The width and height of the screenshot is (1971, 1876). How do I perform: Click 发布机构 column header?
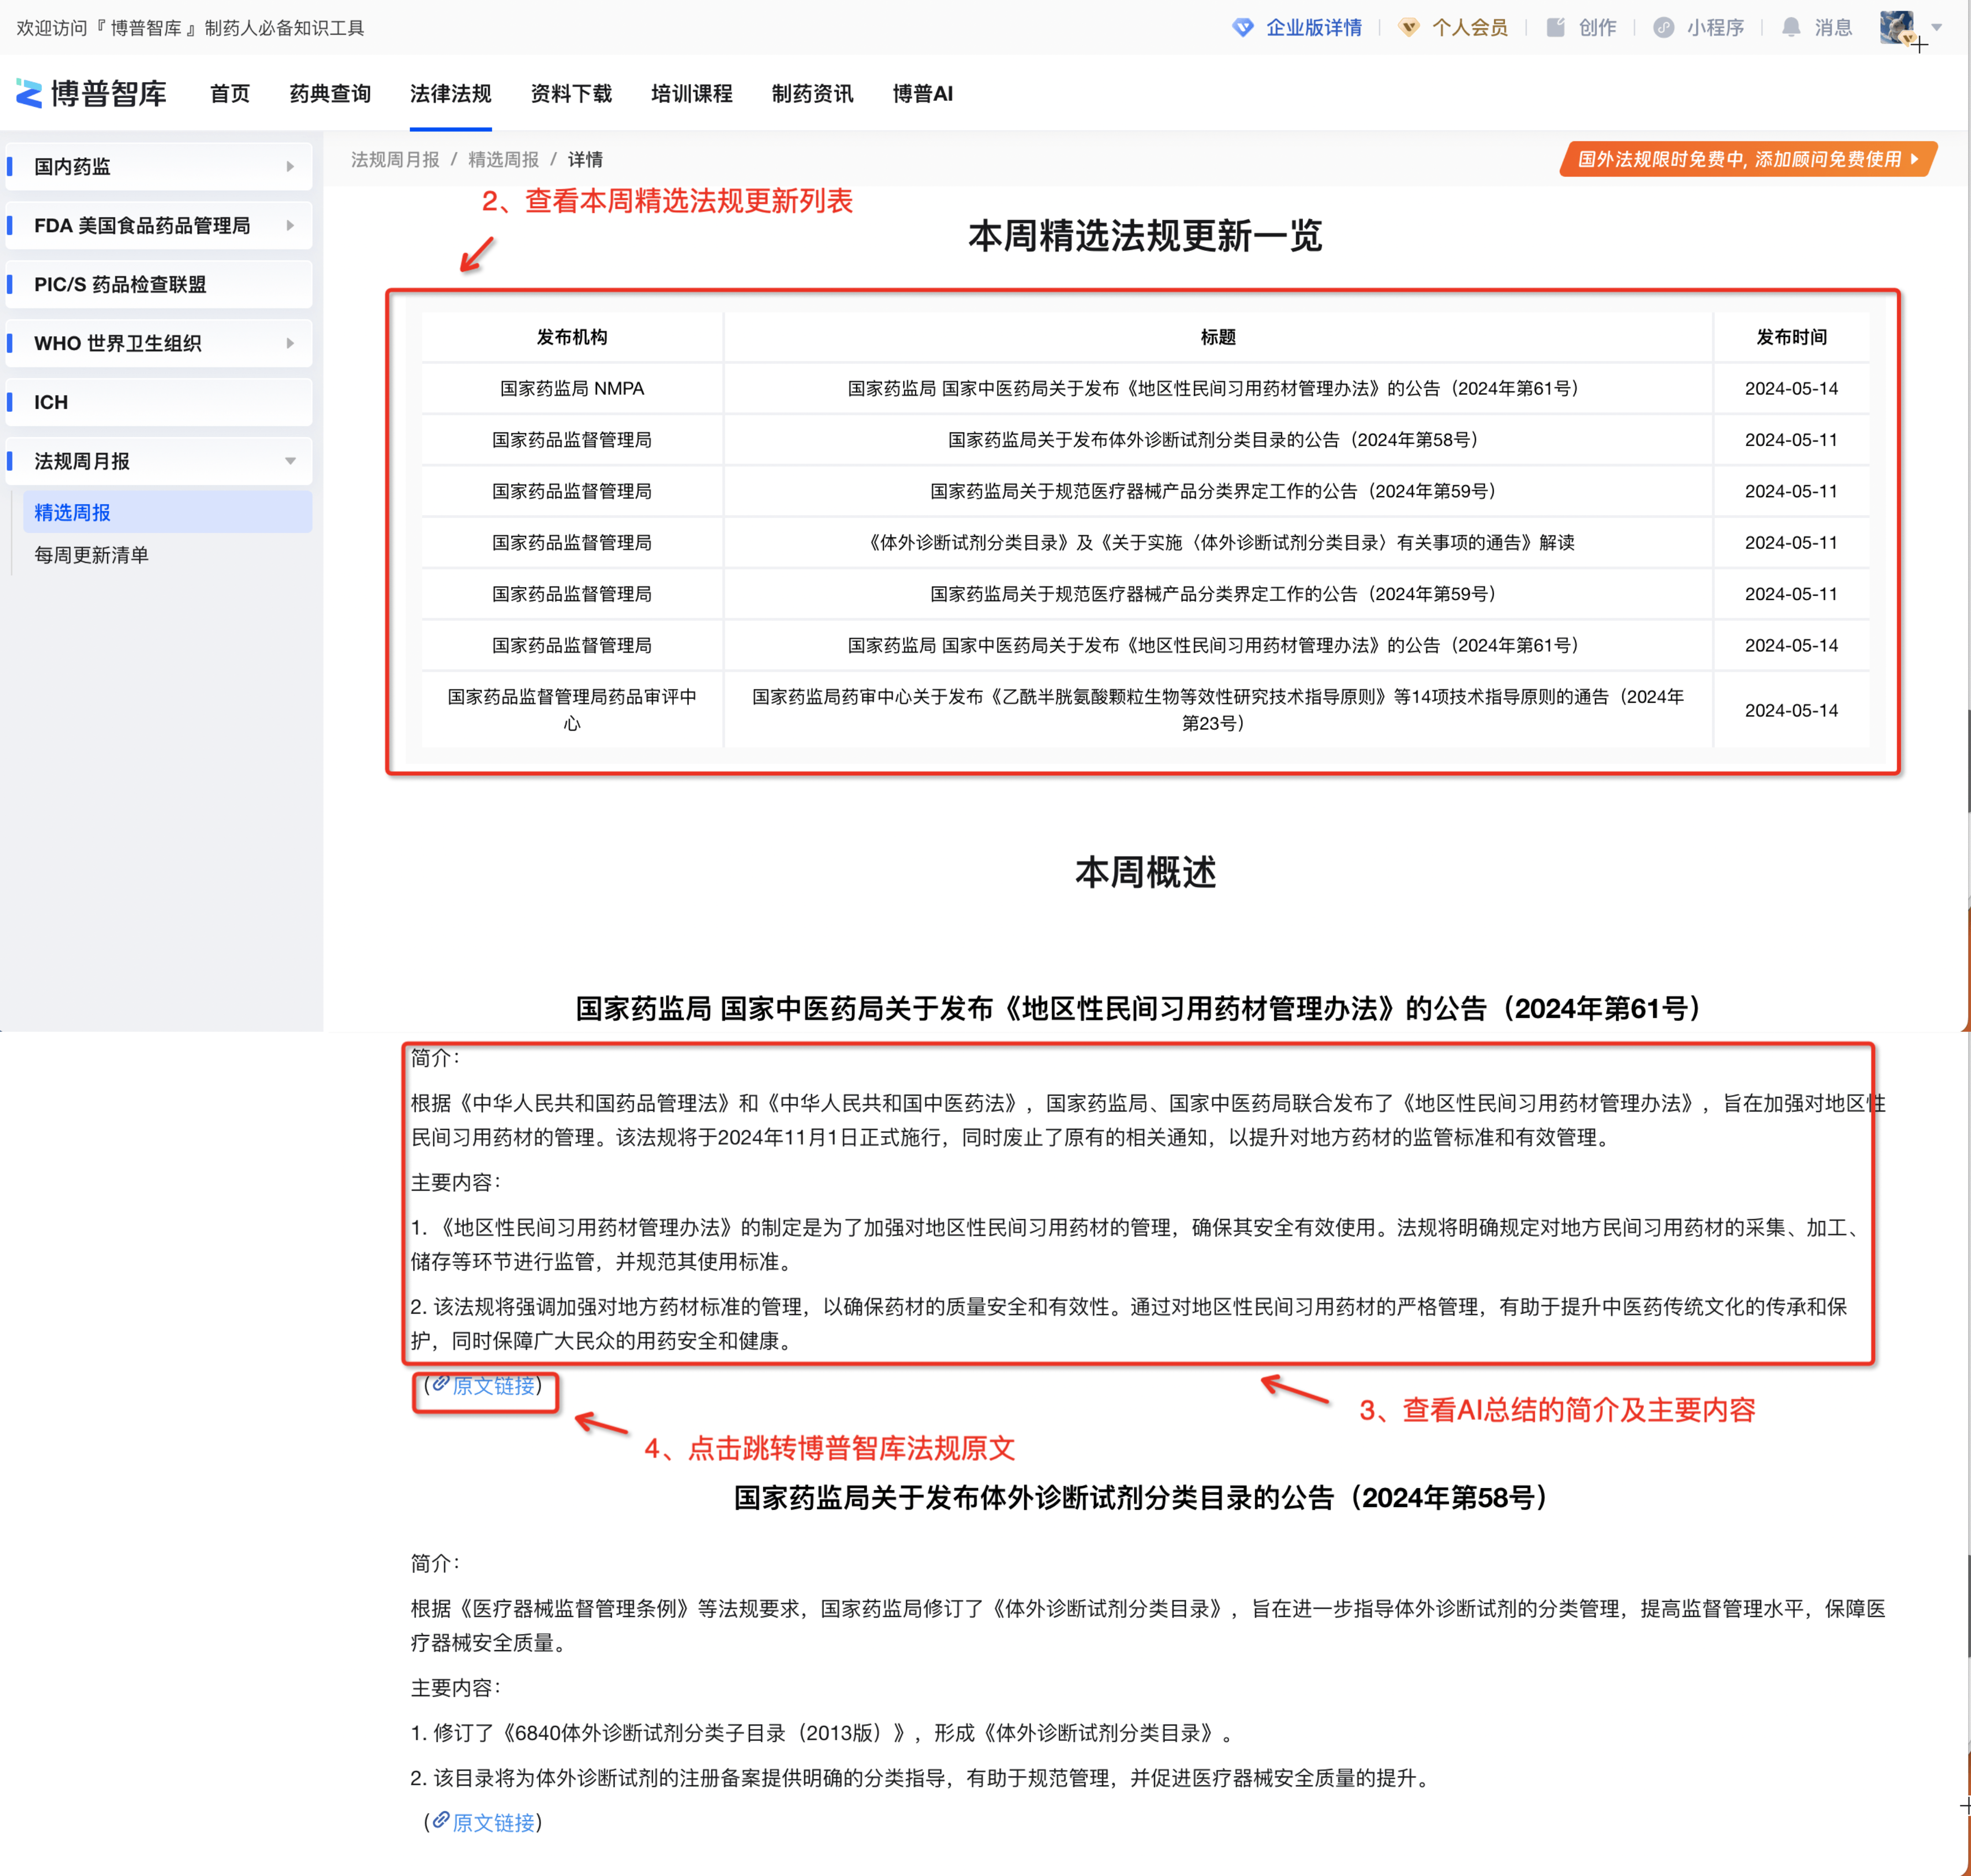pos(571,337)
